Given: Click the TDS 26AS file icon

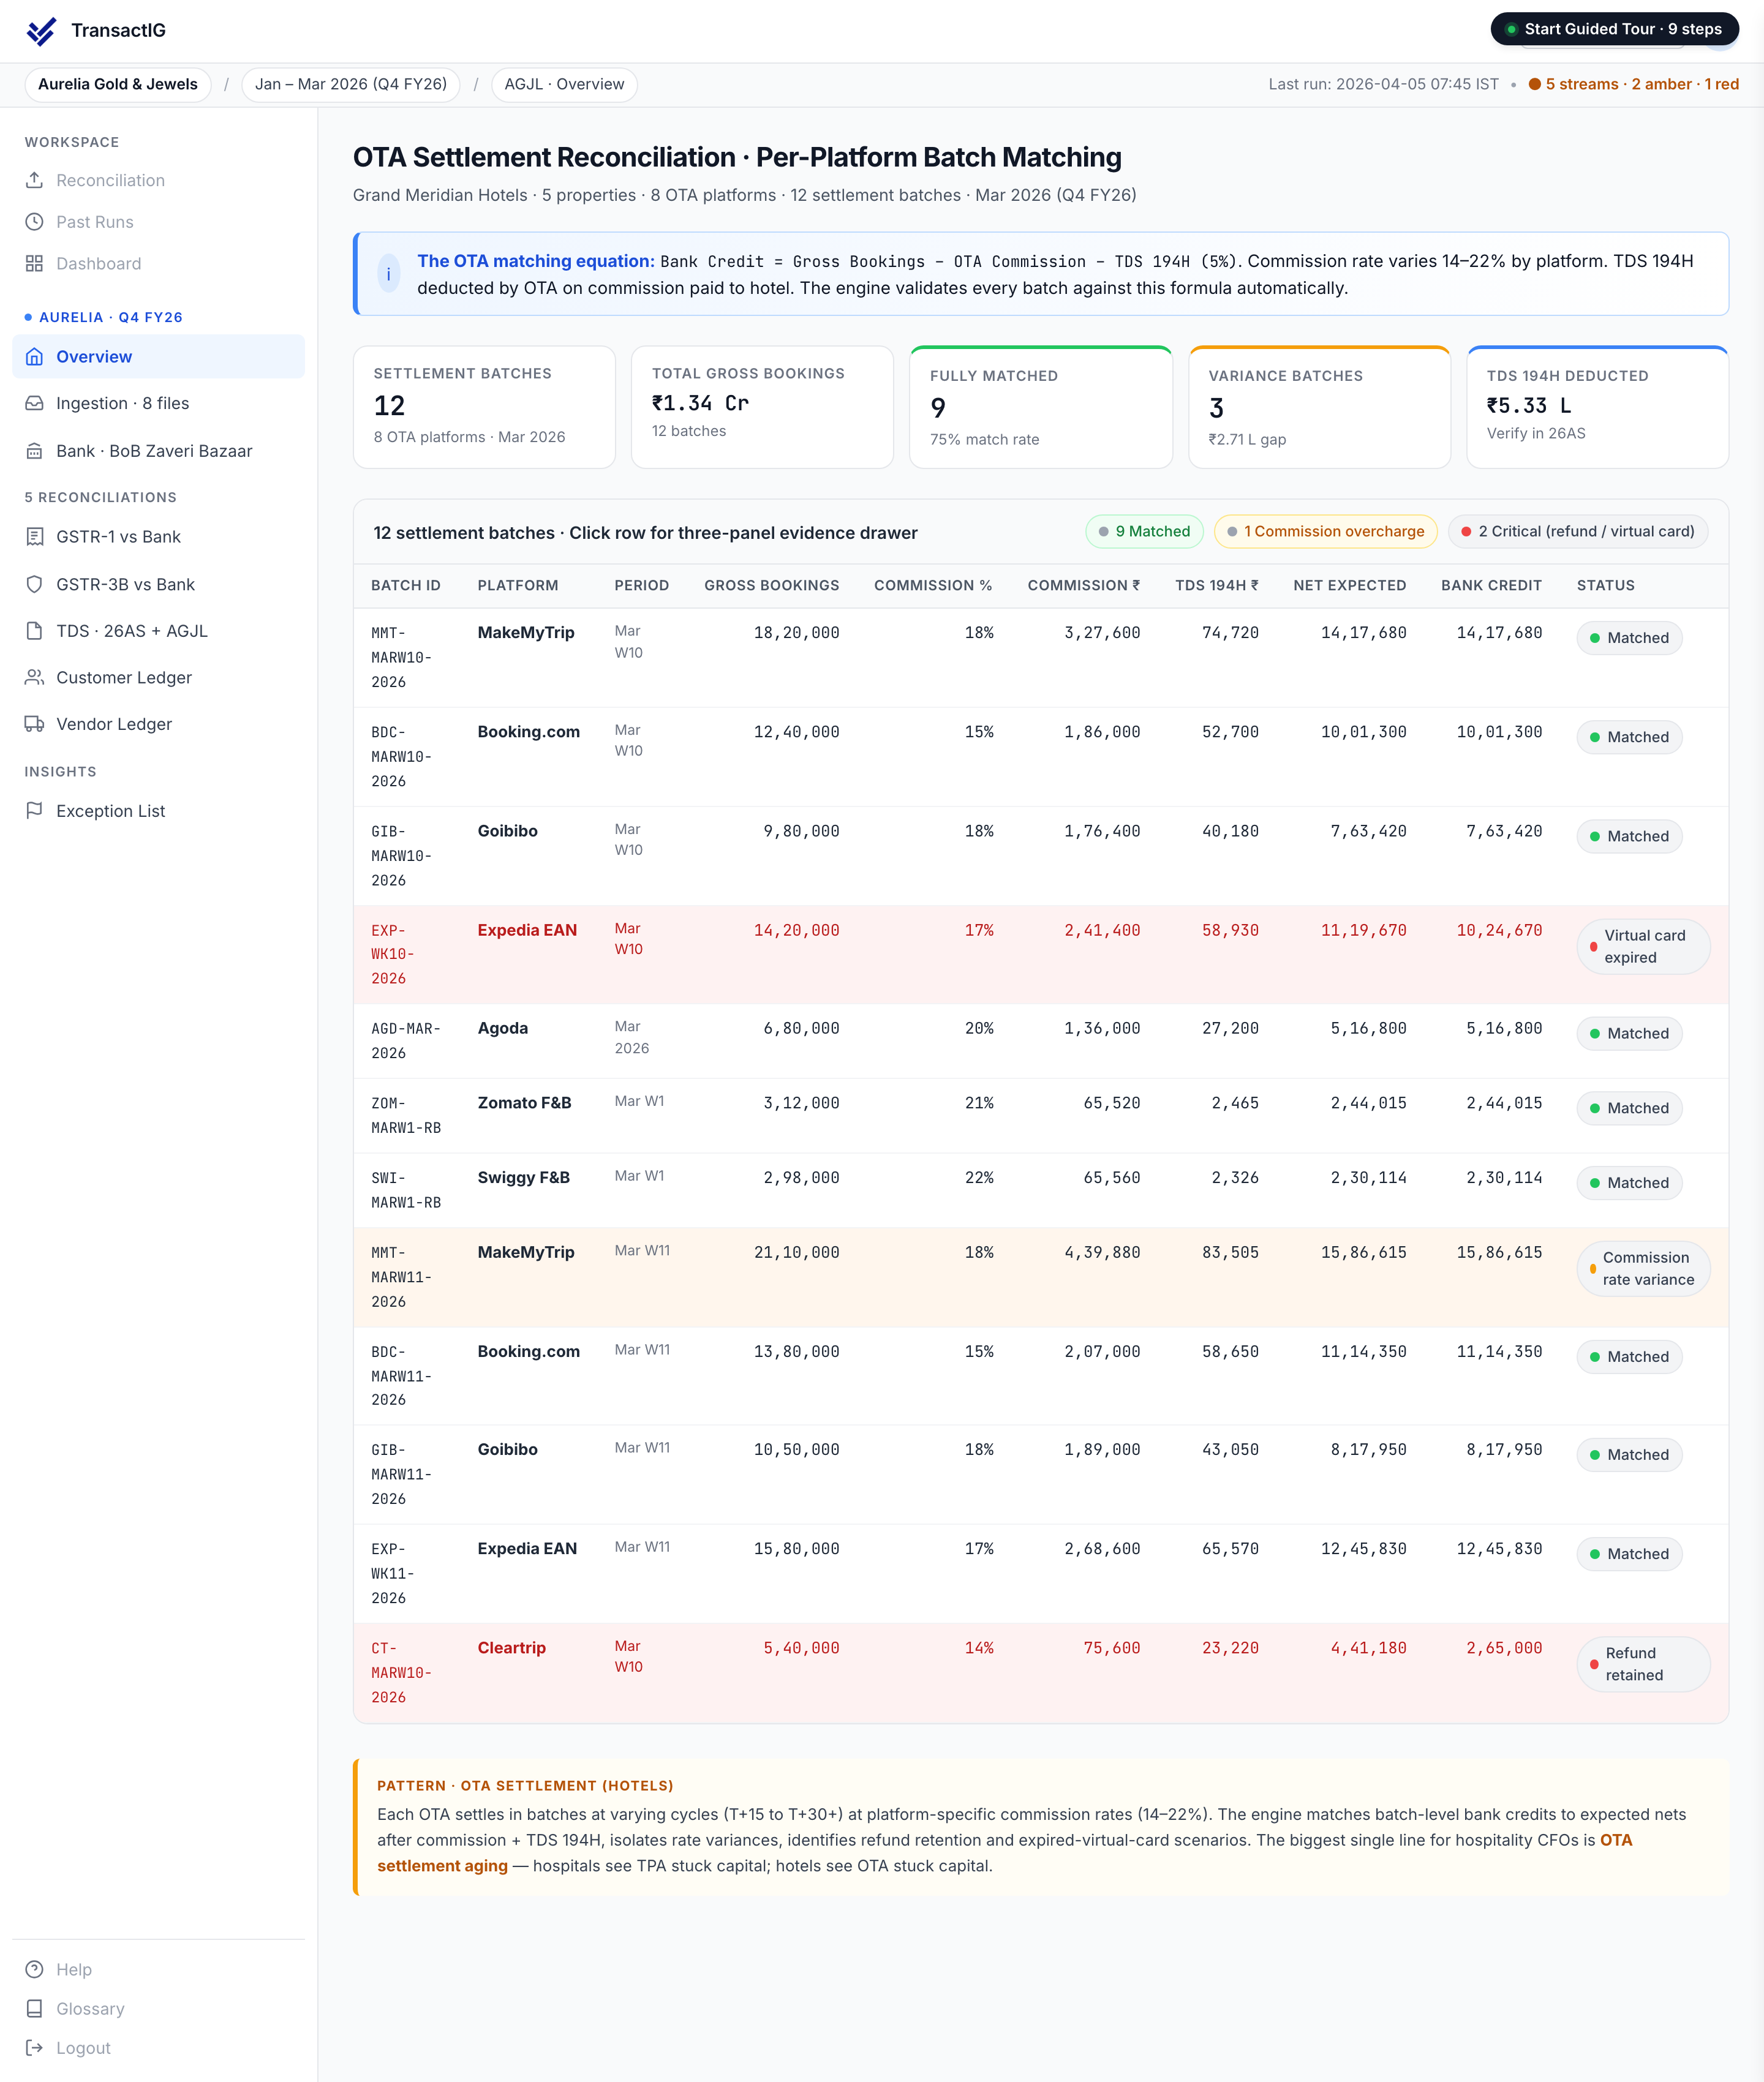Looking at the screenshot, I should pos(34,631).
